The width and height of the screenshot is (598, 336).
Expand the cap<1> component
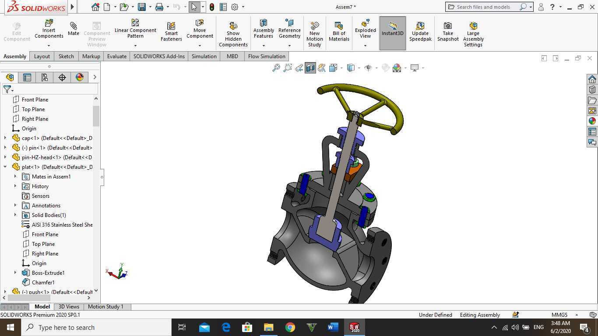(5, 138)
